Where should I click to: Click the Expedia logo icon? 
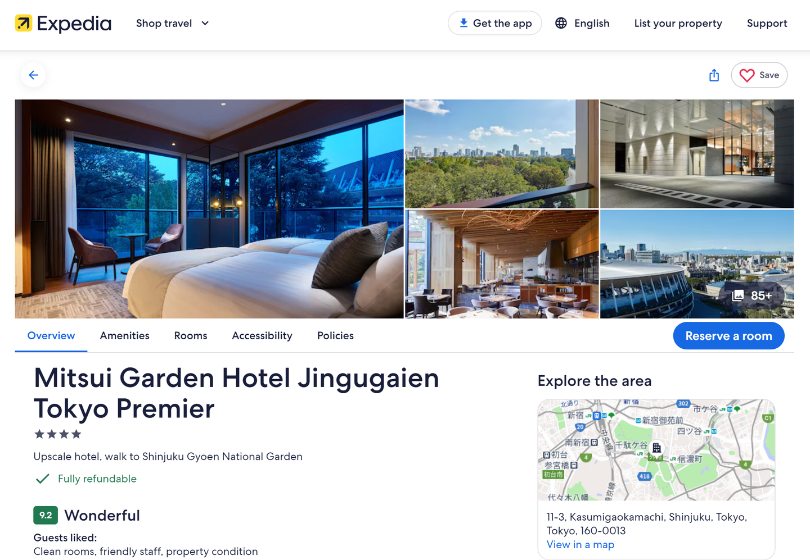pyautogui.click(x=24, y=23)
